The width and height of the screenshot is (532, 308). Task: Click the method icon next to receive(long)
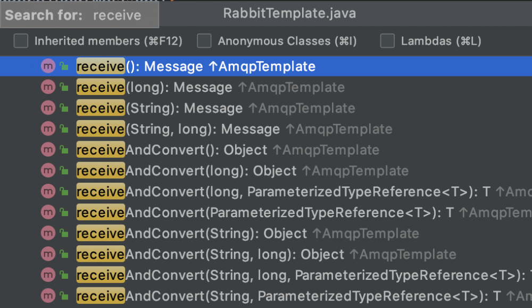click(48, 87)
